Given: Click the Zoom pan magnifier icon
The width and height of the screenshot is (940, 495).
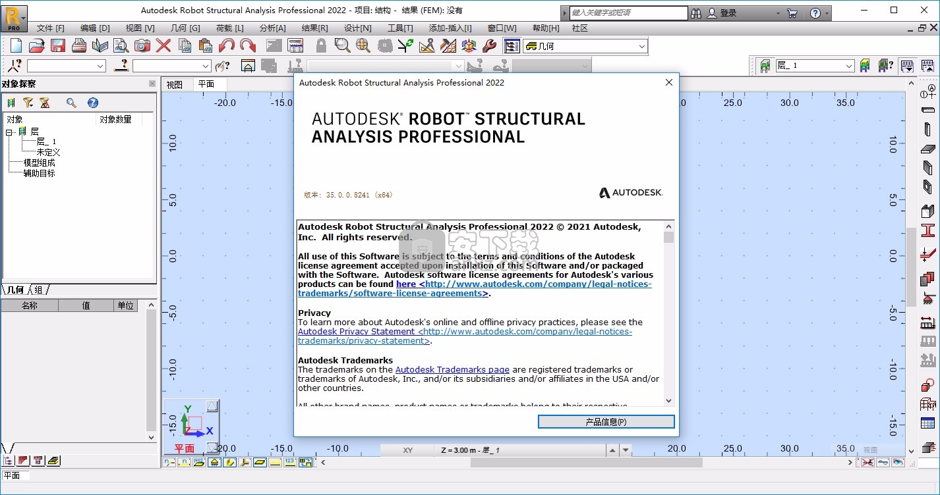Looking at the screenshot, I should (363, 45).
